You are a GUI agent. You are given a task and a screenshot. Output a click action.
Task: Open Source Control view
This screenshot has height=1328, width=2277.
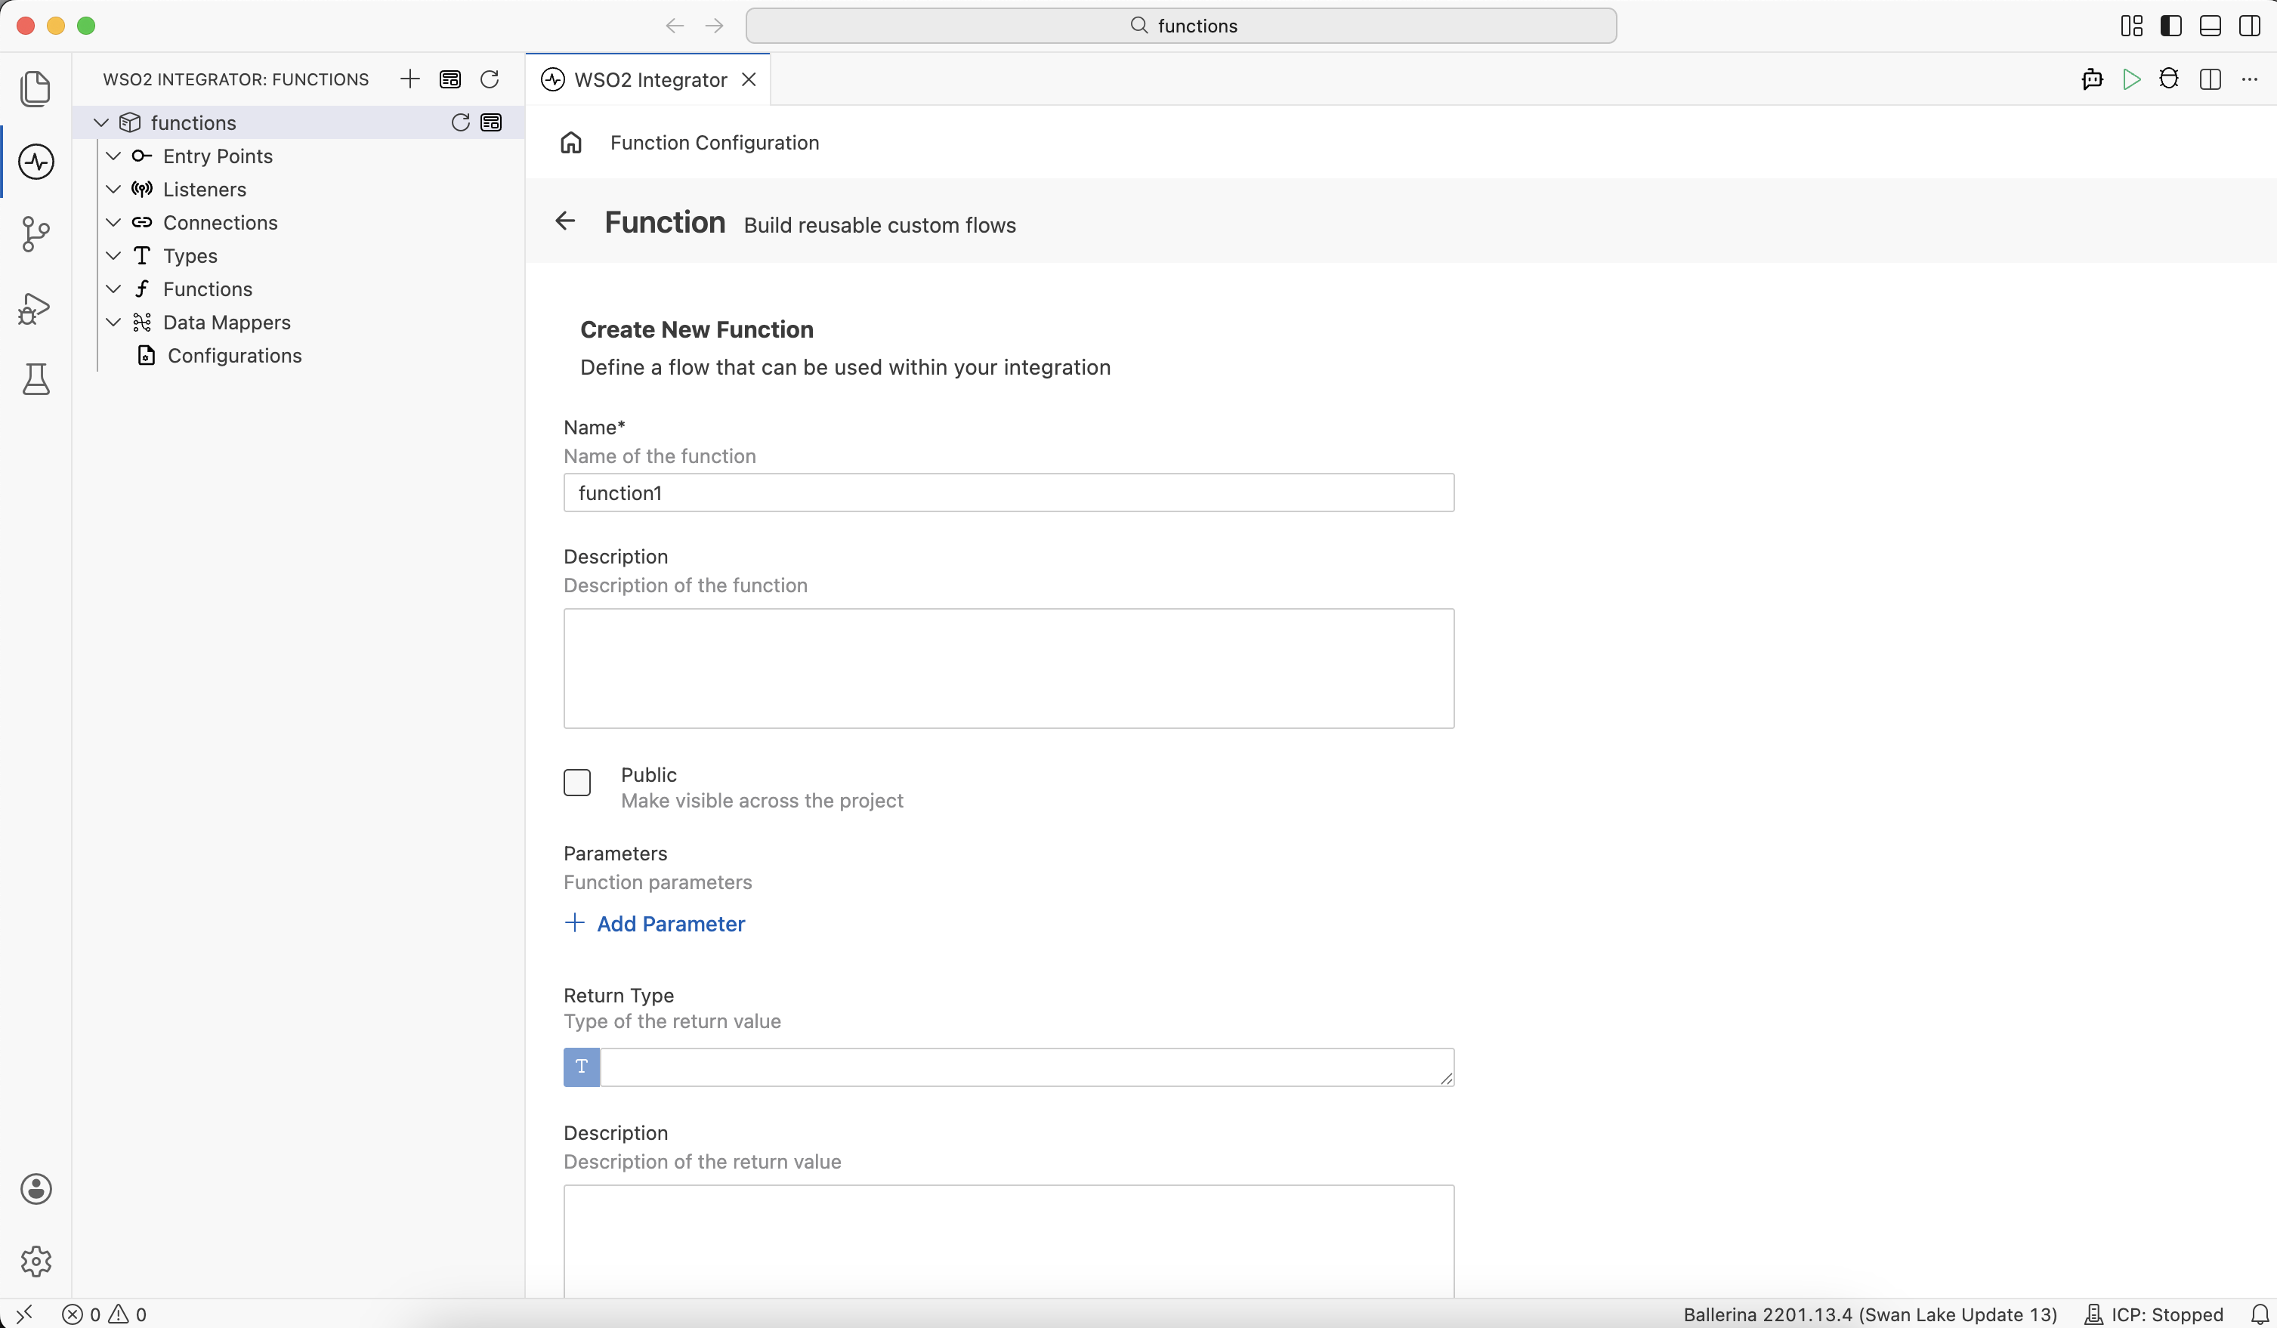[36, 234]
